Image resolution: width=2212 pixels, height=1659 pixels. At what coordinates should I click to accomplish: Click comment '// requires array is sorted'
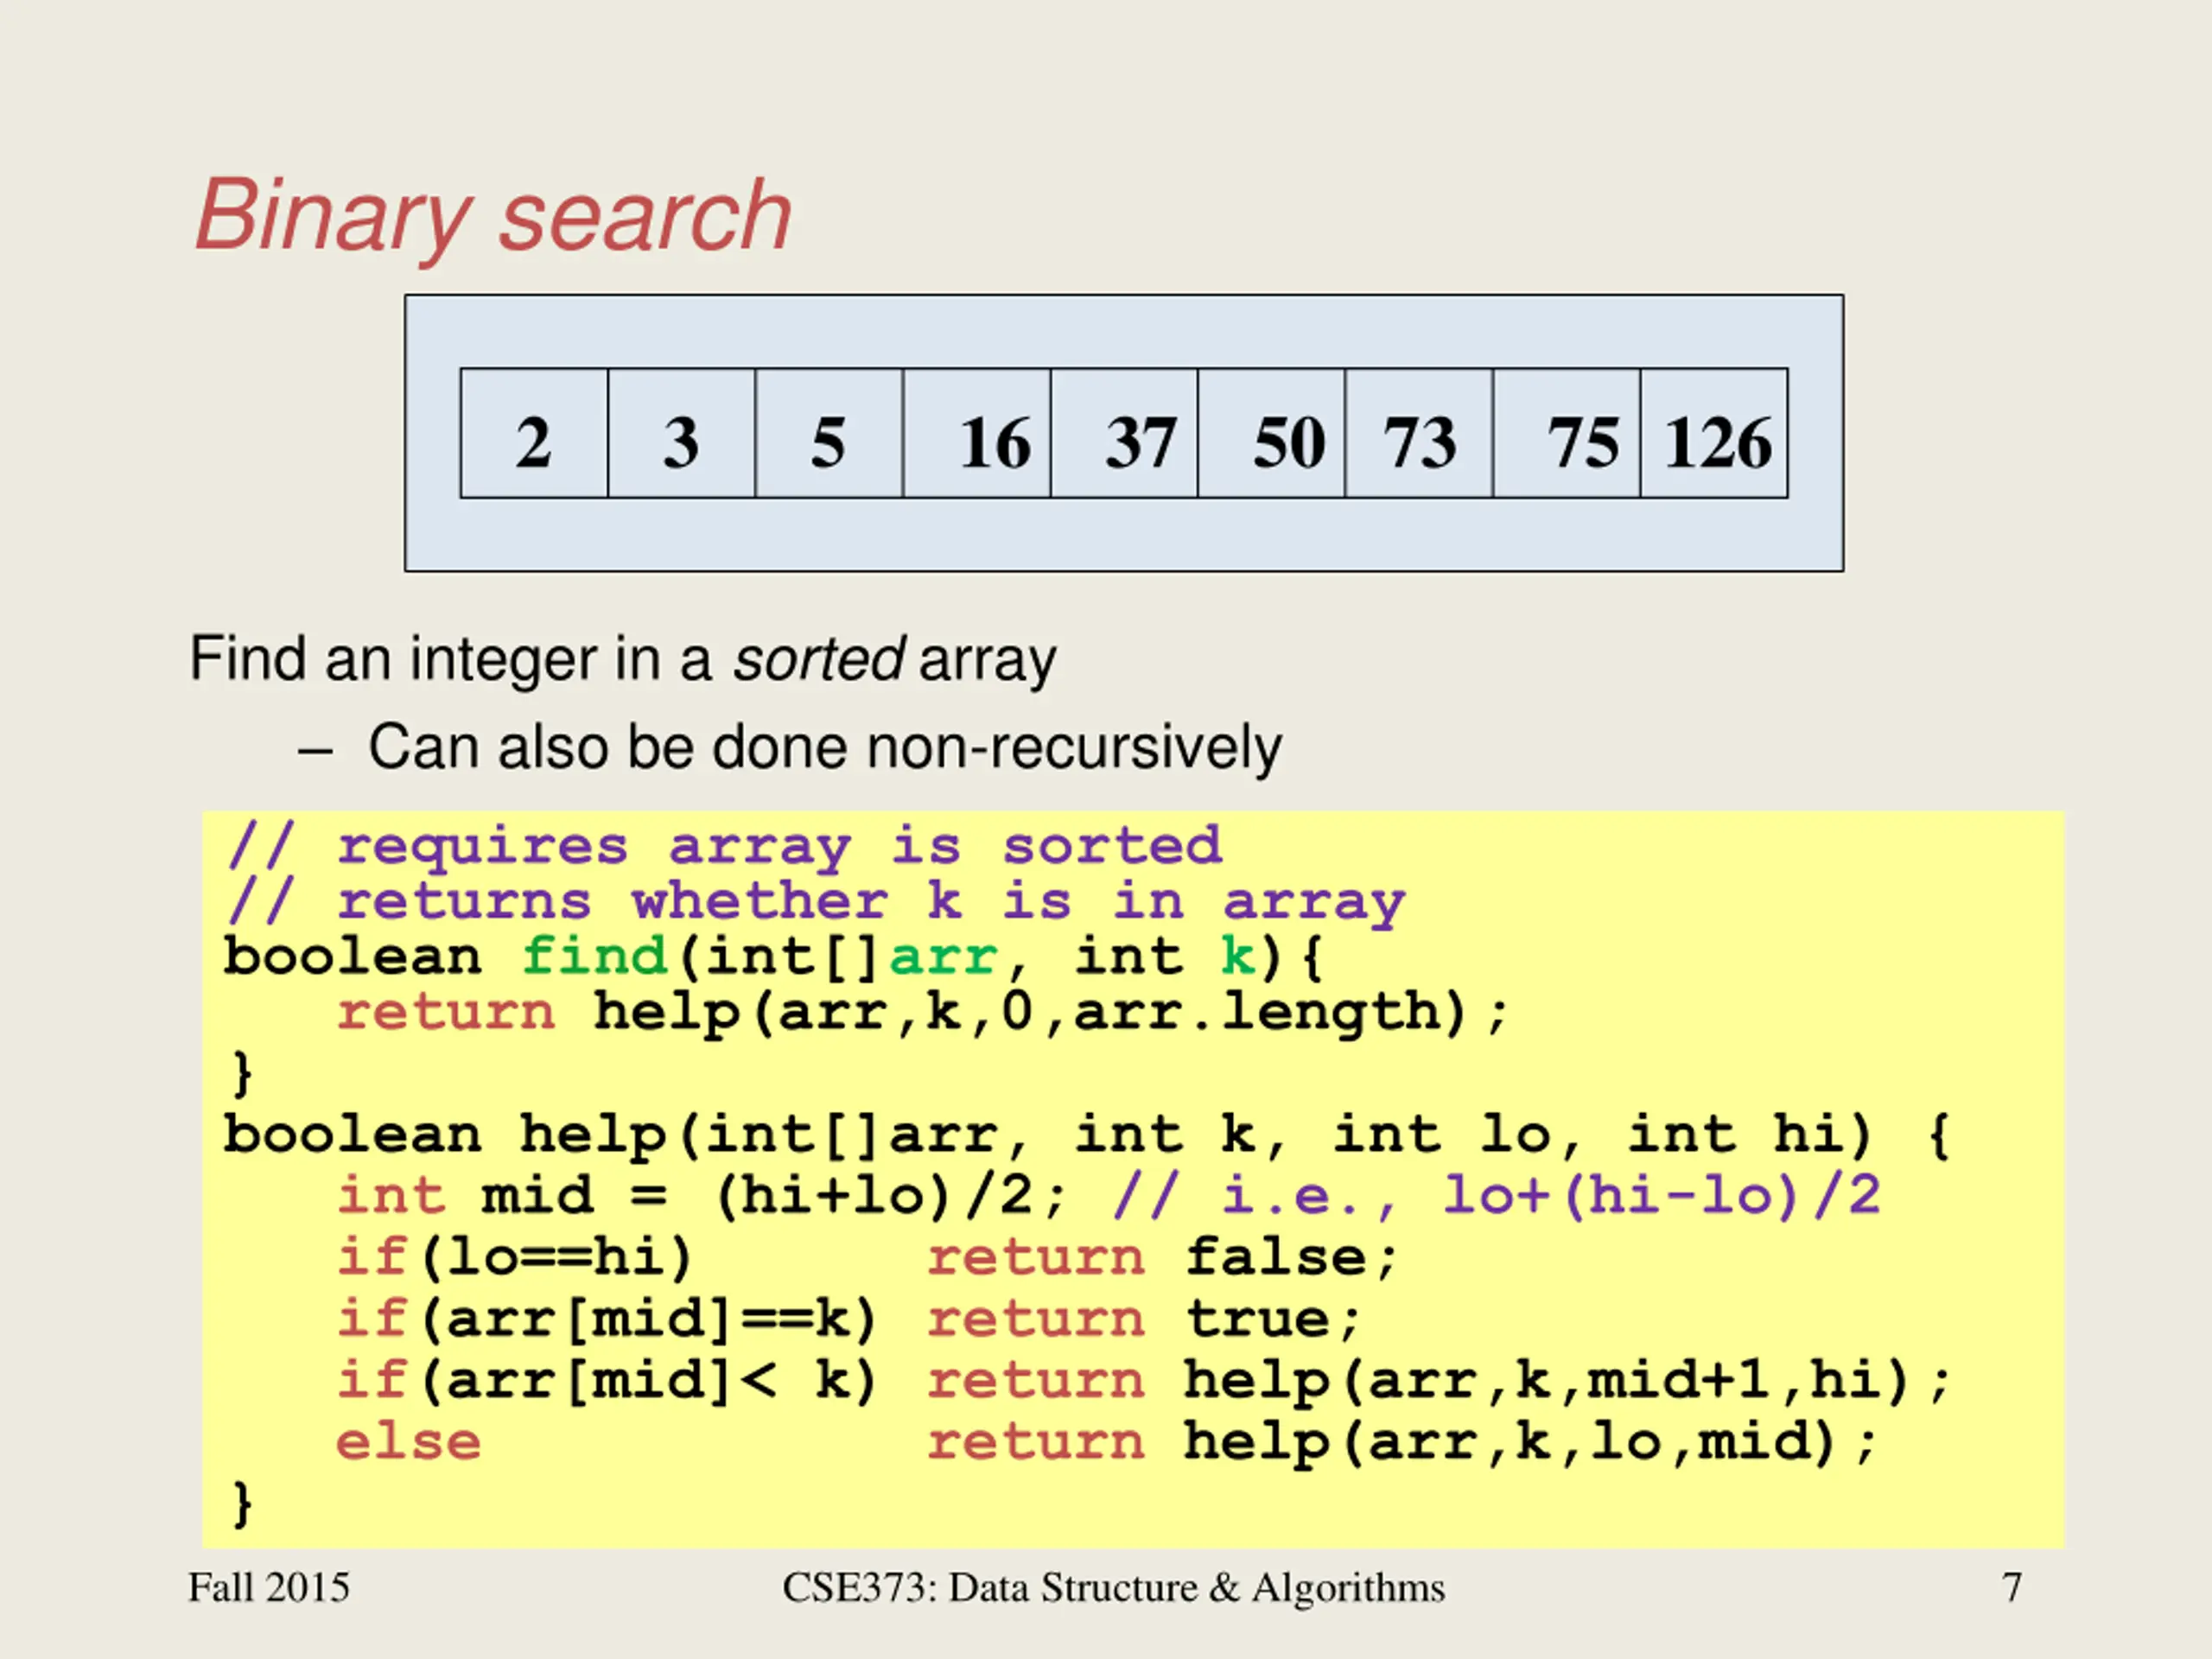[724, 848]
